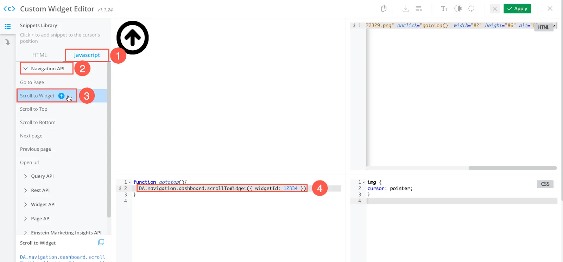
Task: Click the format code lines icon
Action: (419, 8)
